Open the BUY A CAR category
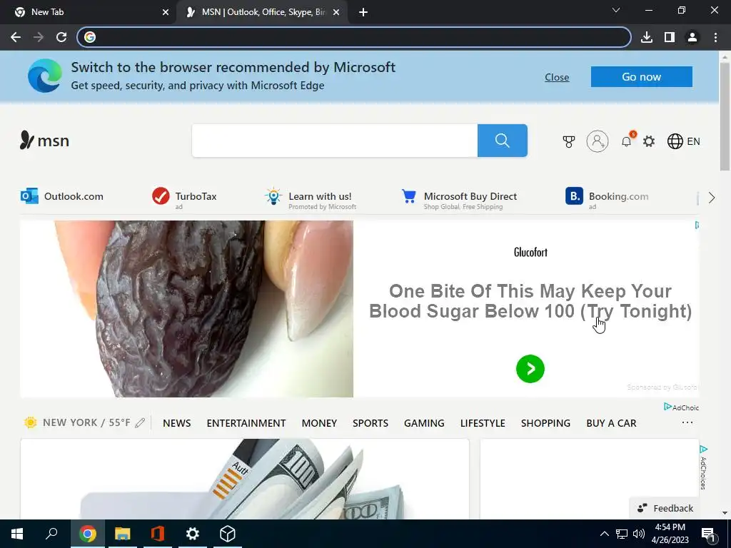 611,423
